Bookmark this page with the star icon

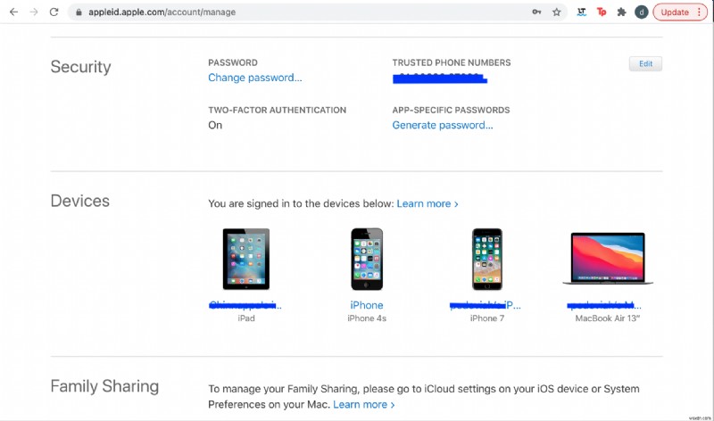pyautogui.click(x=556, y=12)
